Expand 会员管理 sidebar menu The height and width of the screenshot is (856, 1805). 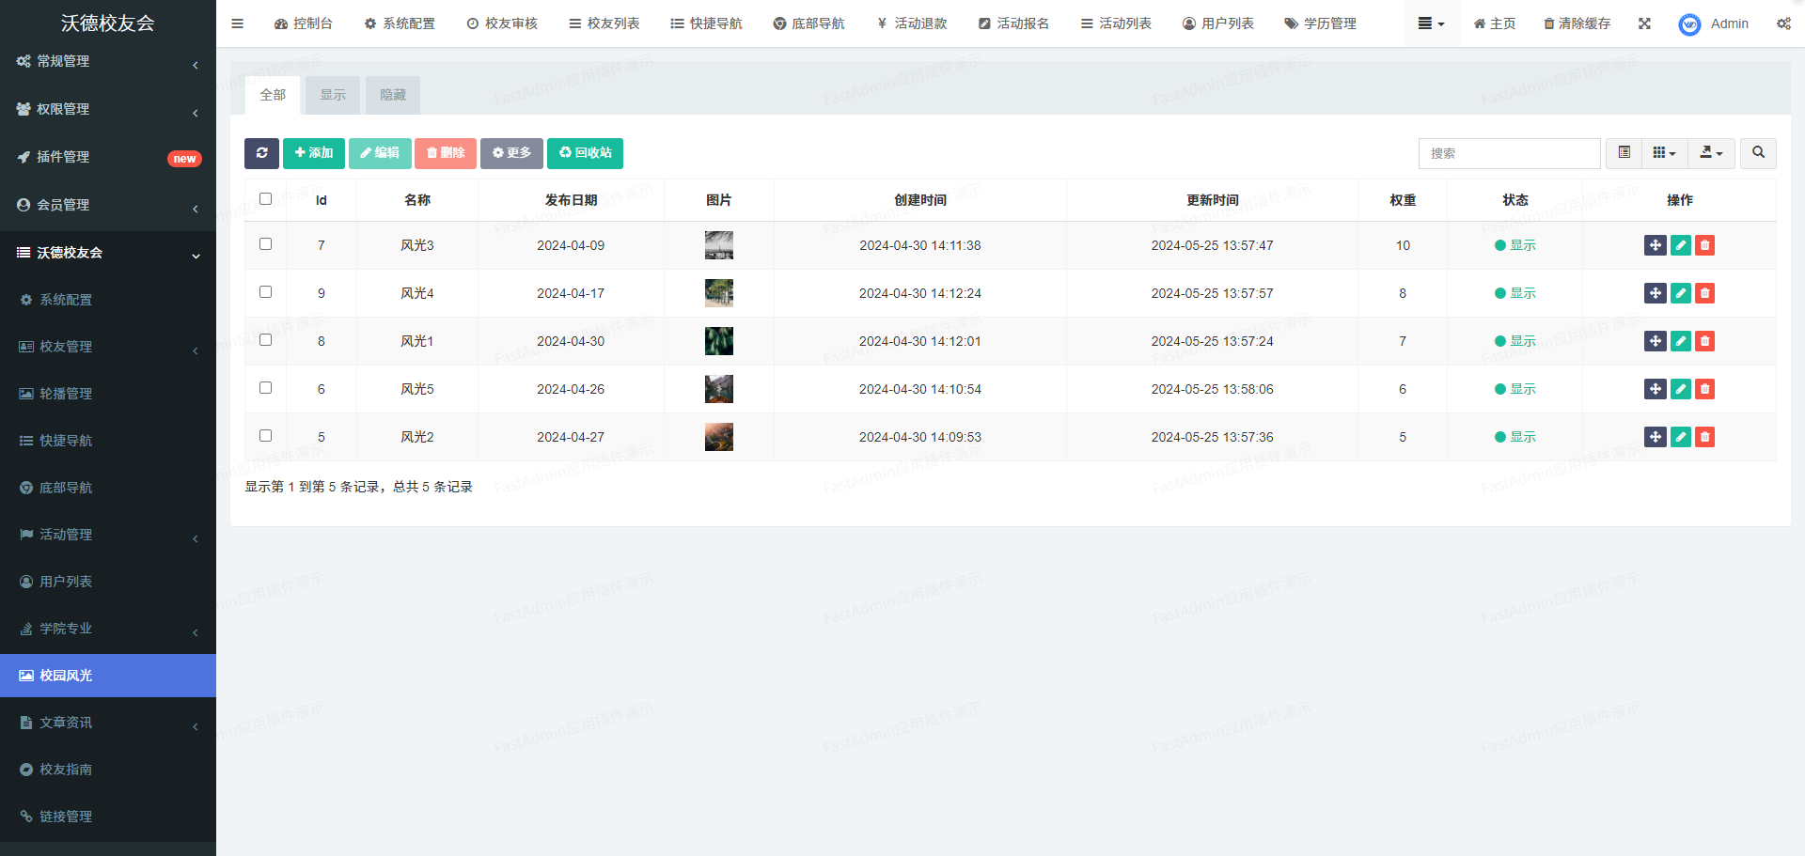point(108,205)
